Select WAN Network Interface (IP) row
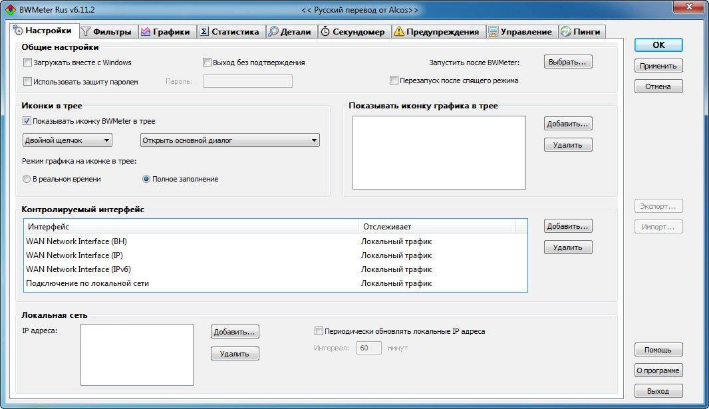Viewport: 709px width, 409px height. 275,255
